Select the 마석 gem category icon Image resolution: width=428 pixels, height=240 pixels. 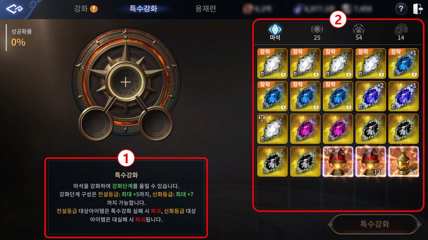click(x=275, y=32)
